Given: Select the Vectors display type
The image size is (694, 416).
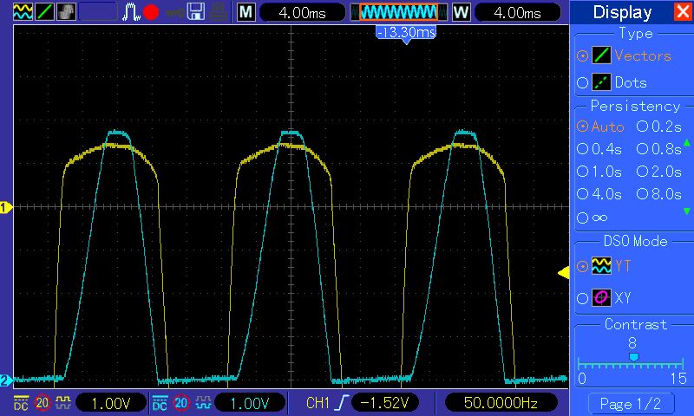Looking at the screenshot, I should tap(582, 55).
